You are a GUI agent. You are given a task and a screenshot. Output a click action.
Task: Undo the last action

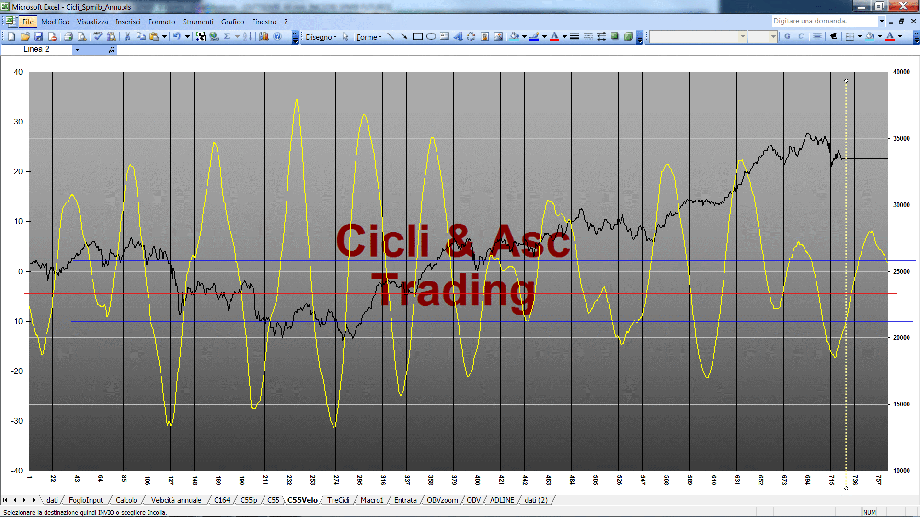pyautogui.click(x=177, y=36)
